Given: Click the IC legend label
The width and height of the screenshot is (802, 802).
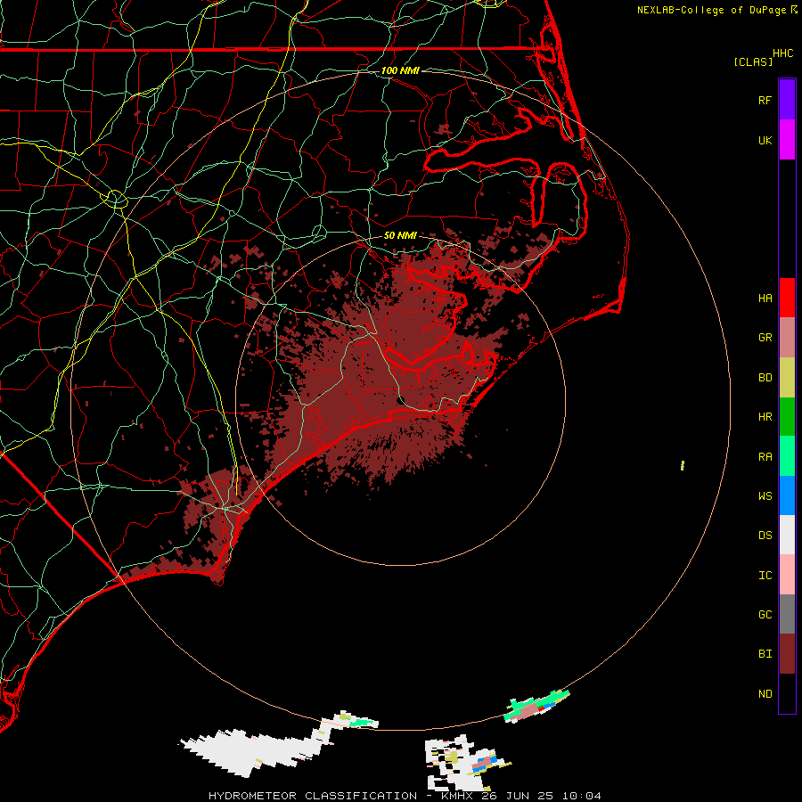Looking at the screenshot, I should [x=765, y=576].
